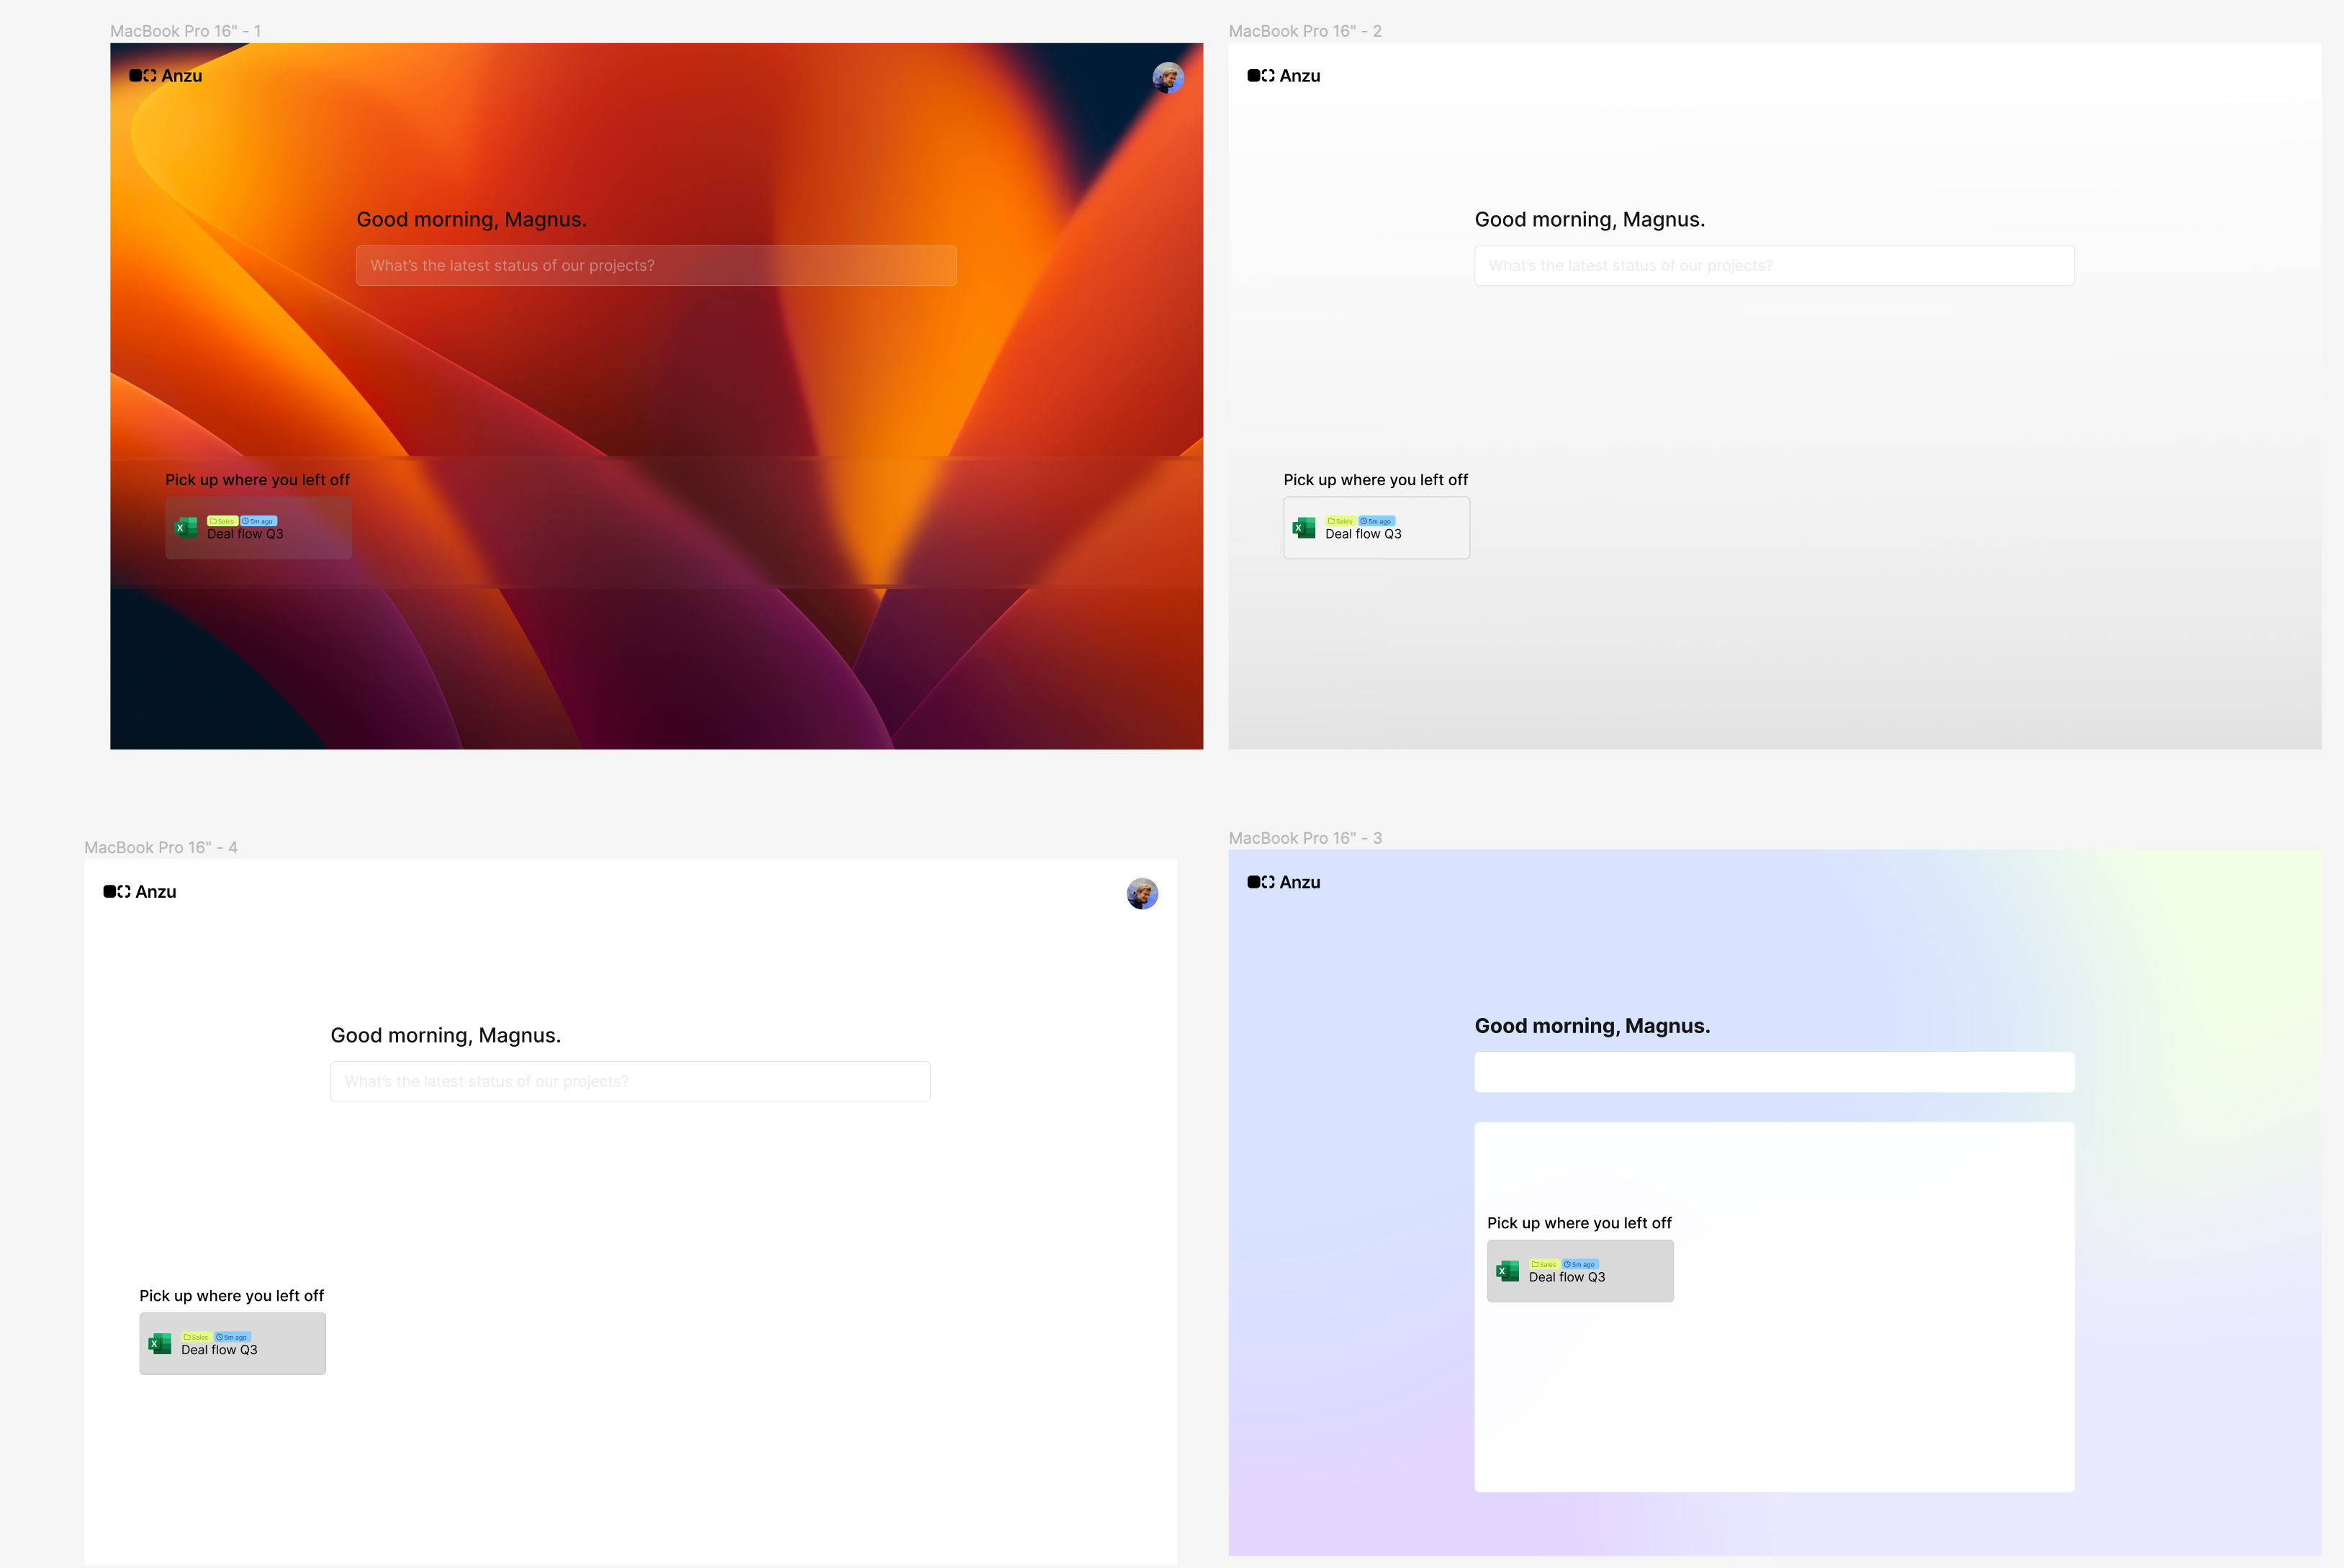
Task: Click Deal flow Q3 title in frame 1
Action: [x=245, y=534]
